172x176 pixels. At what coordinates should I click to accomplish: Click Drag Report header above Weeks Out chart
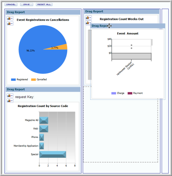pyautogui.click(x=122, y=11)
